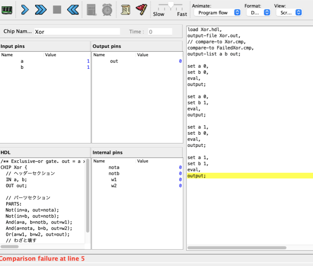Image resolution: width=313 pixels, height=266 pixels.
Task: Click the Chip Name field showing Xor
Action: [x=77, y=31]
